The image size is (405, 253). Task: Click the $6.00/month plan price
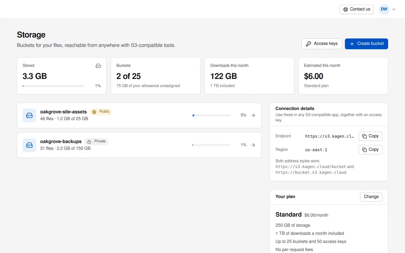click(316, 215)
